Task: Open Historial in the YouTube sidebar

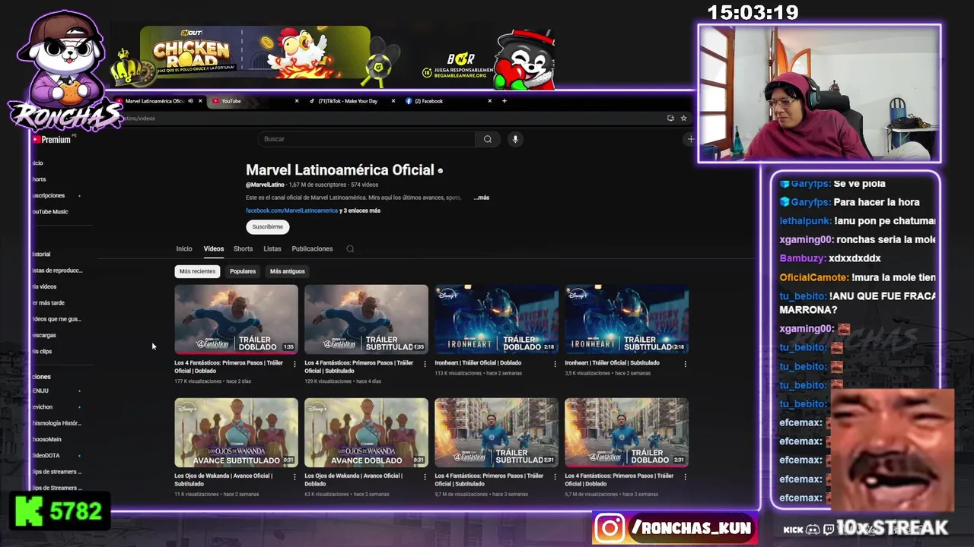Action: coord(41,255)
